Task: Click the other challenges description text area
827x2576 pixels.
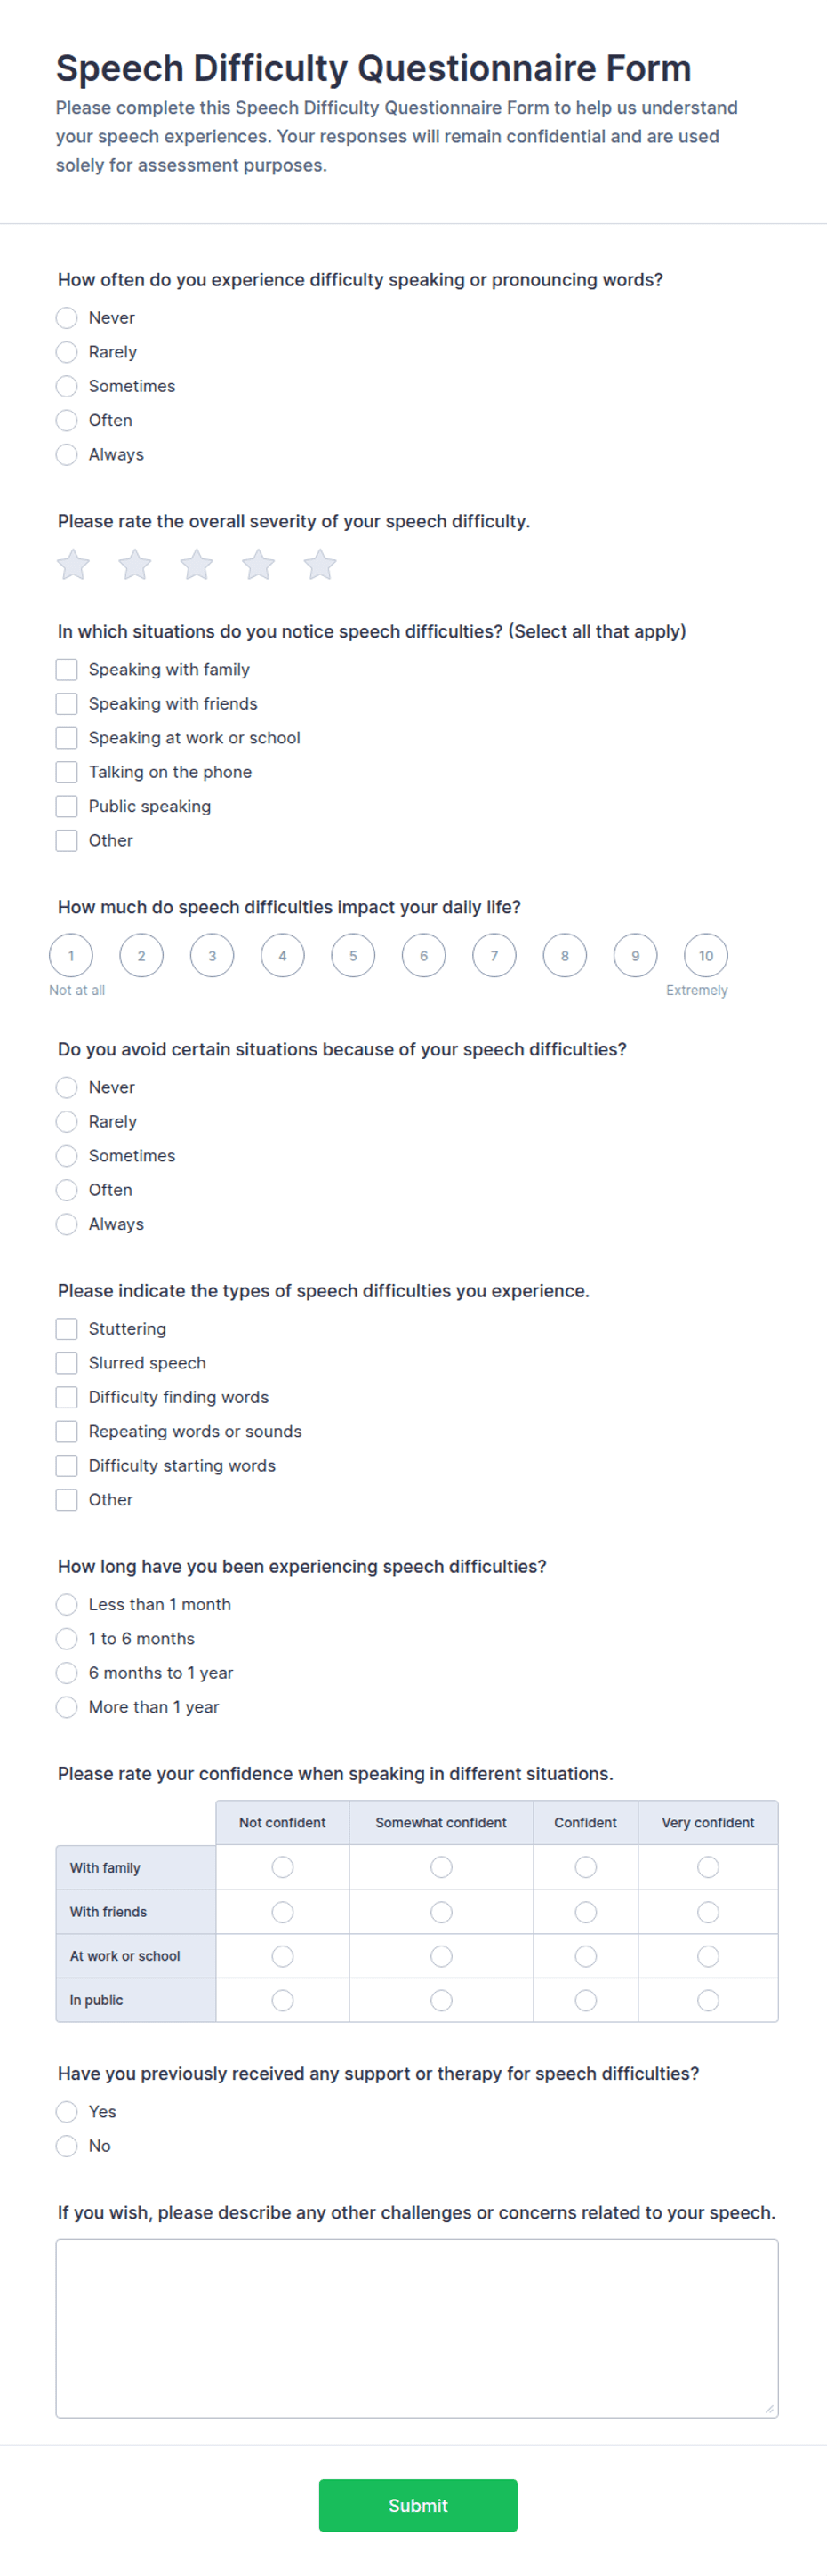Action: [417, 2328]
